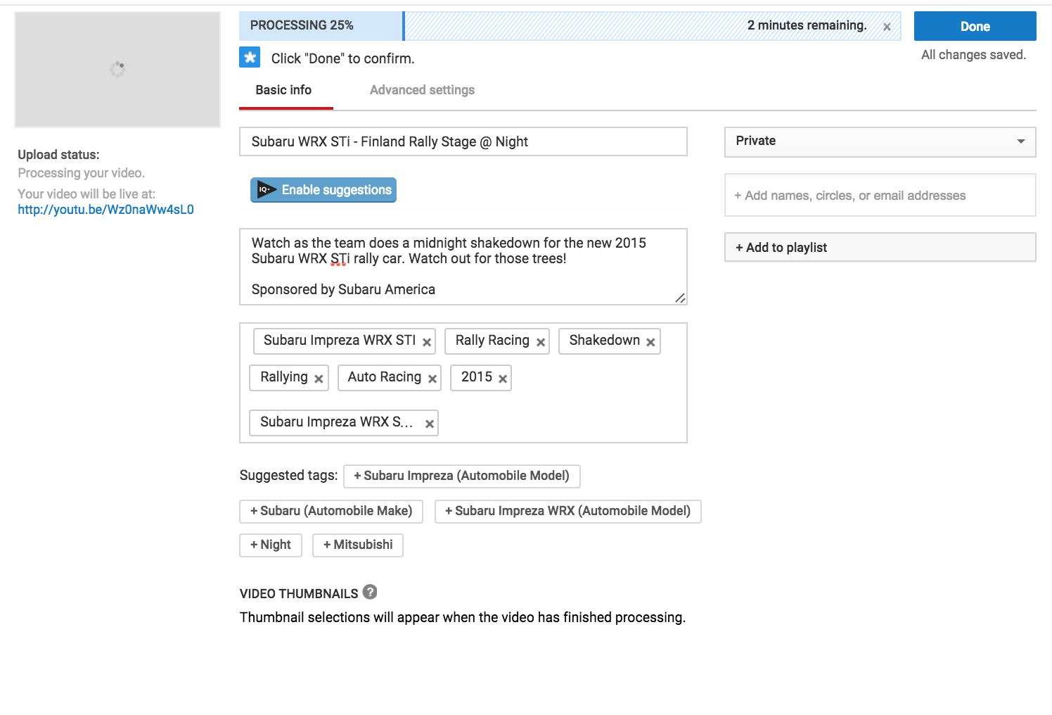Click the loading video thumbnail preview
Screen dimensions: 1052x715
click(117, 70)
